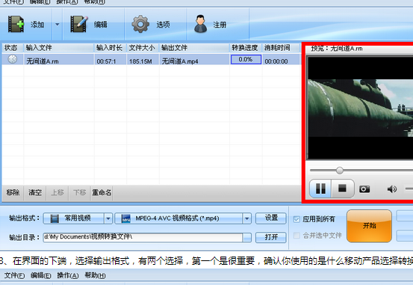Toggle the 合并选中文件 checkbox

pos(296,236)
